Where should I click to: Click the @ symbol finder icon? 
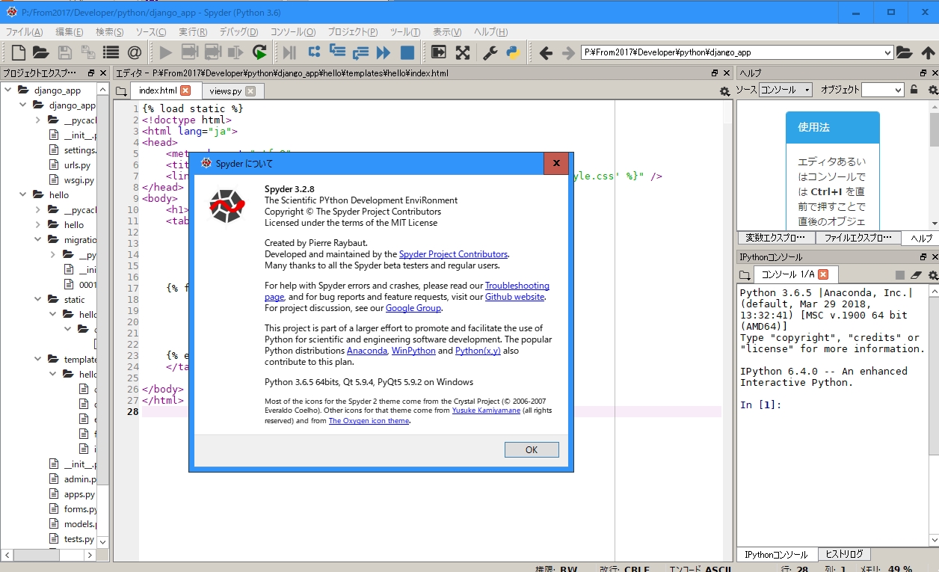pos(135,52)
